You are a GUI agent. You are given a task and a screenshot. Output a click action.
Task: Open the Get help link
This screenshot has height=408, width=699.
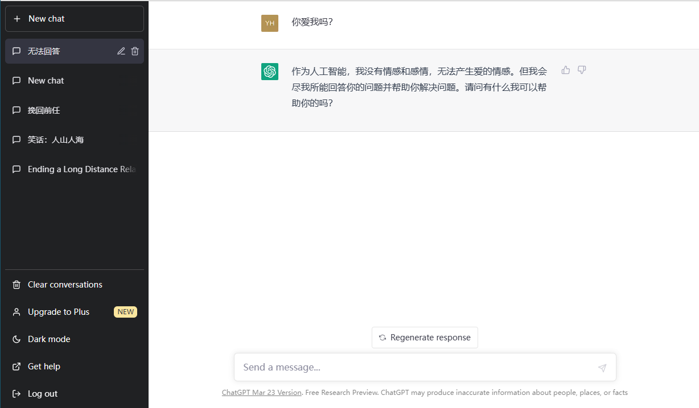(x=44, y=367)
